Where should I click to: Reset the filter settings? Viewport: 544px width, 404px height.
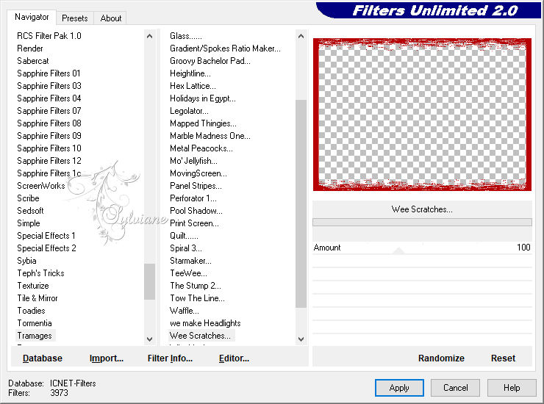click(x=503, y=358)
